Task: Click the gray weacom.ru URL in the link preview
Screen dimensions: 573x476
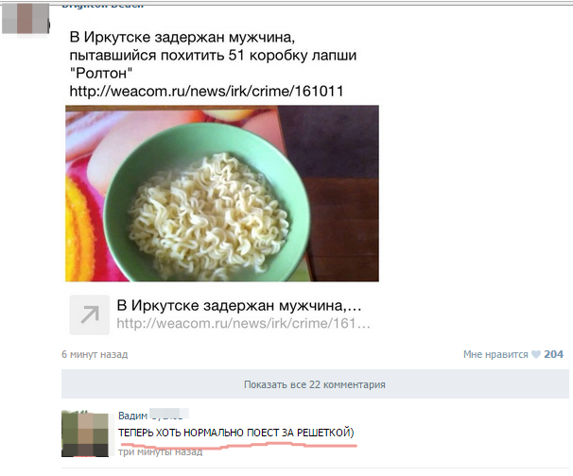Action: [x=243, y=323]
